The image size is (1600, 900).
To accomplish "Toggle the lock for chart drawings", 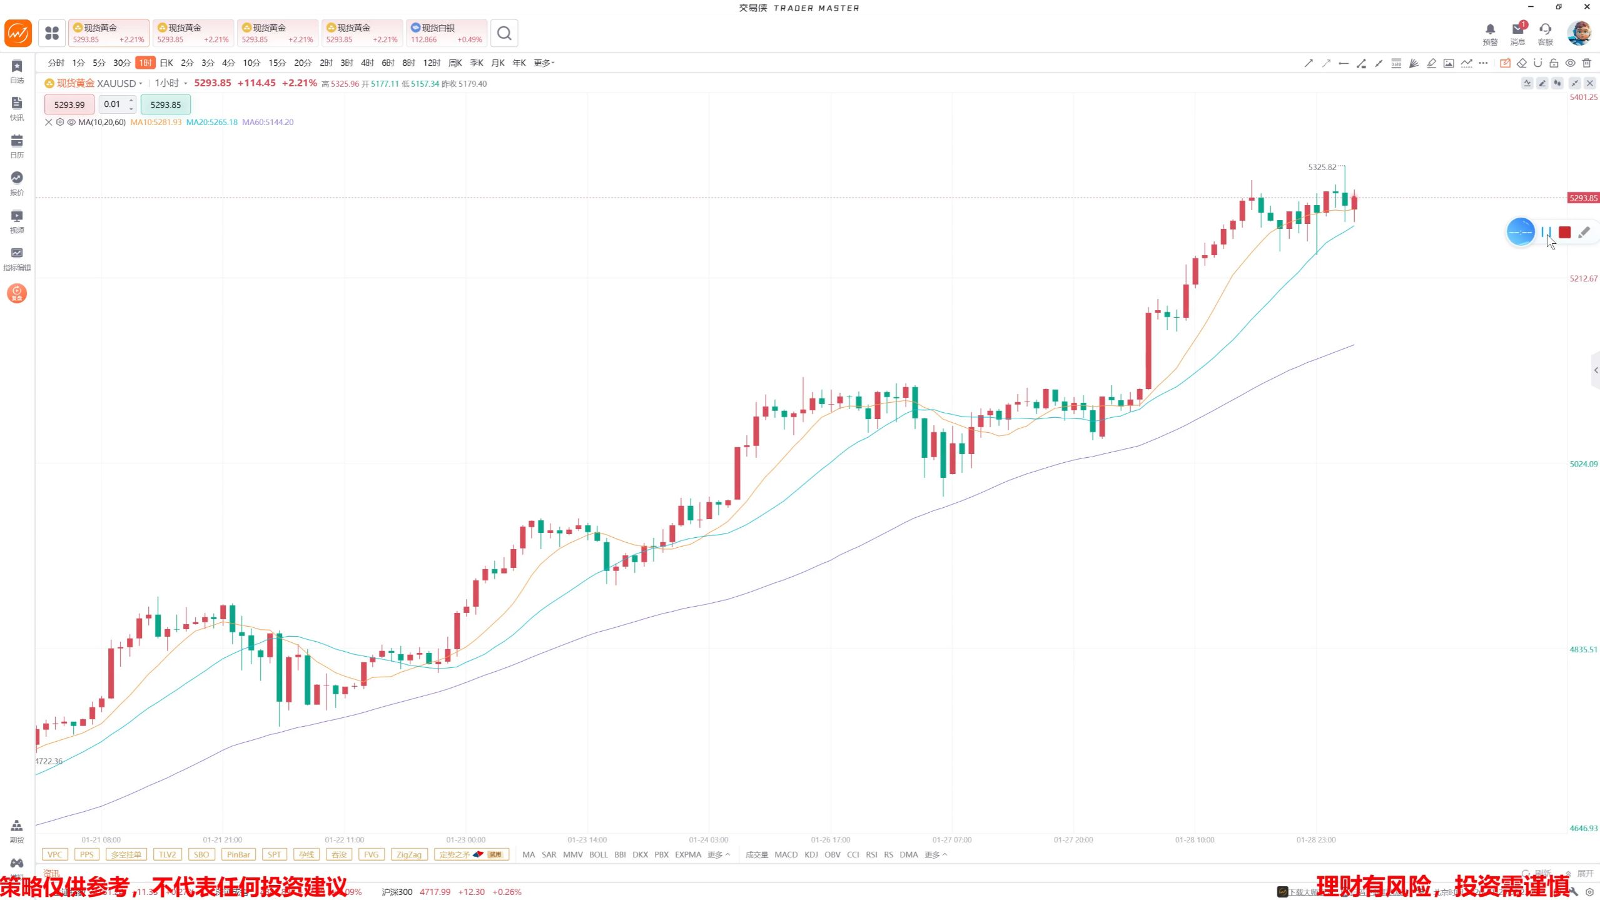I will [1554, 63].
